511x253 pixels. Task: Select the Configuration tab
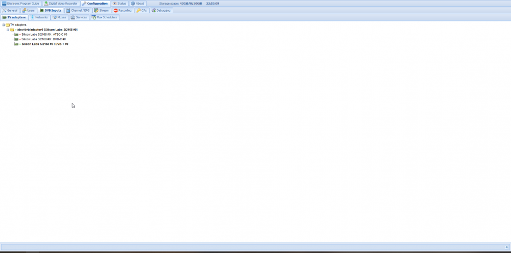tap(95, 4)
